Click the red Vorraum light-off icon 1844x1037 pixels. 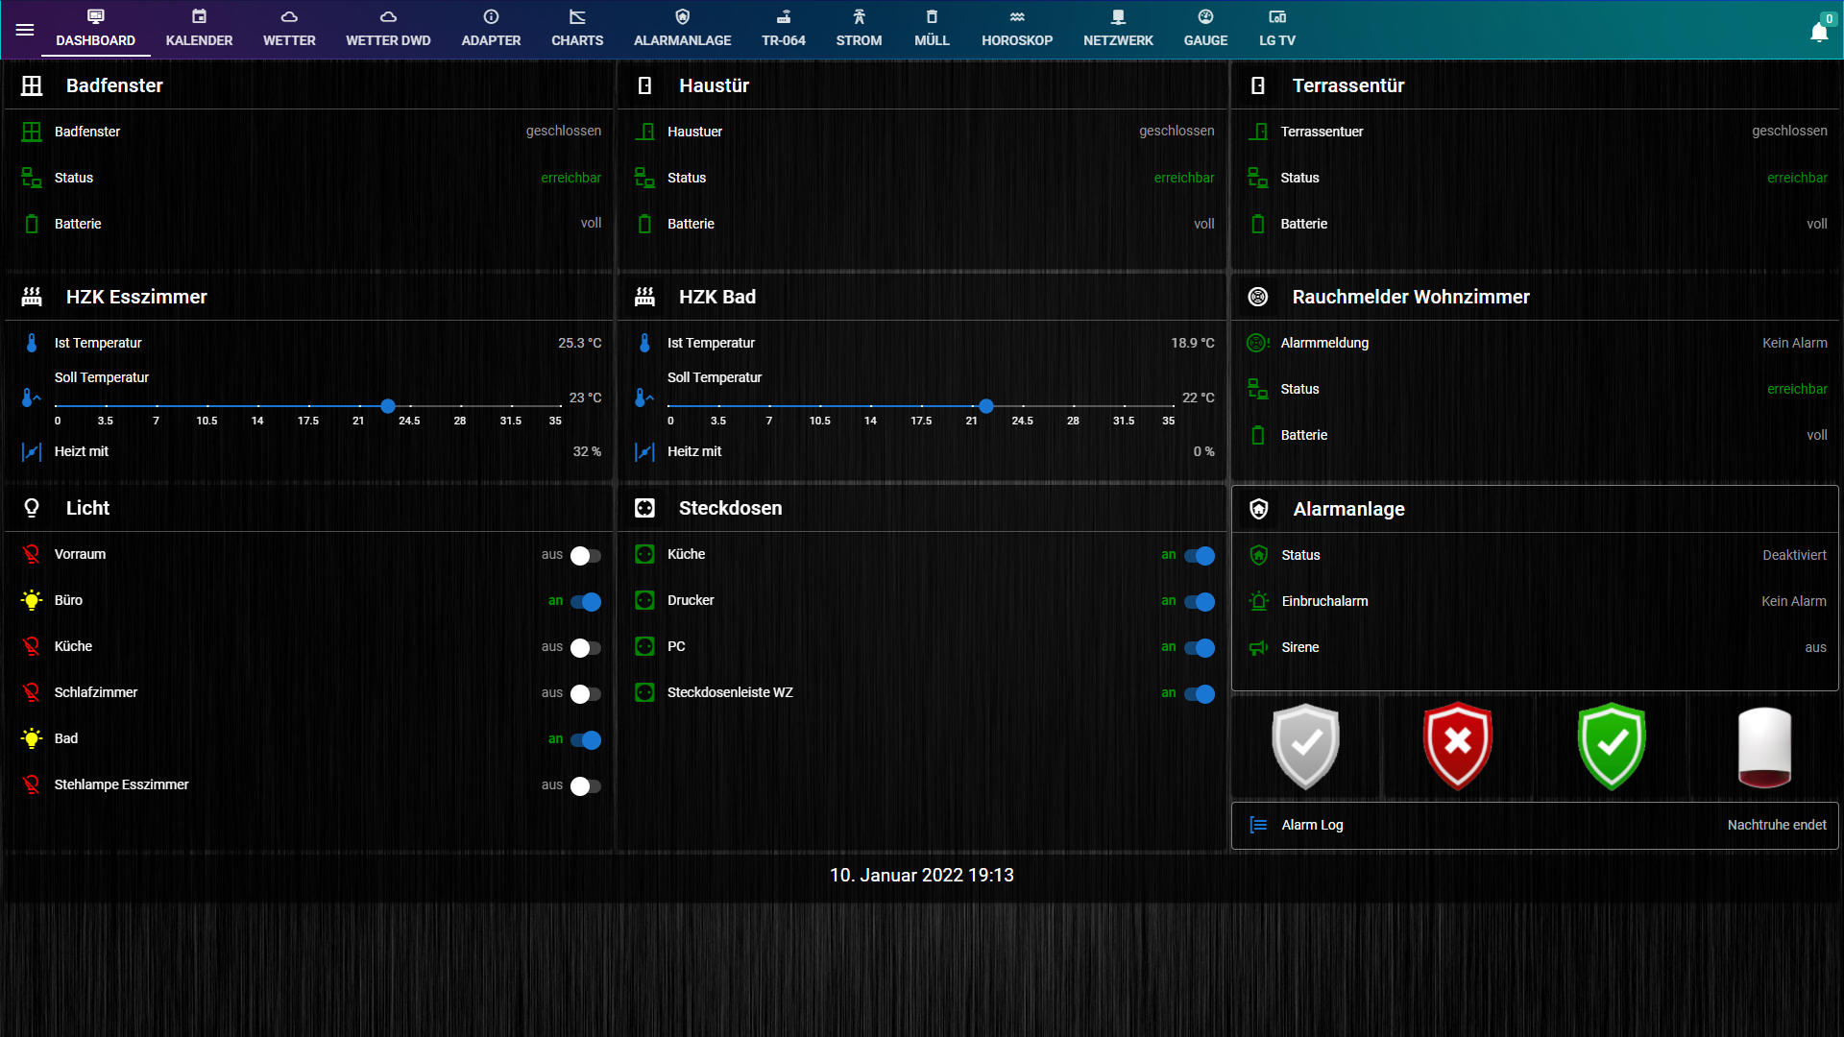32,554
